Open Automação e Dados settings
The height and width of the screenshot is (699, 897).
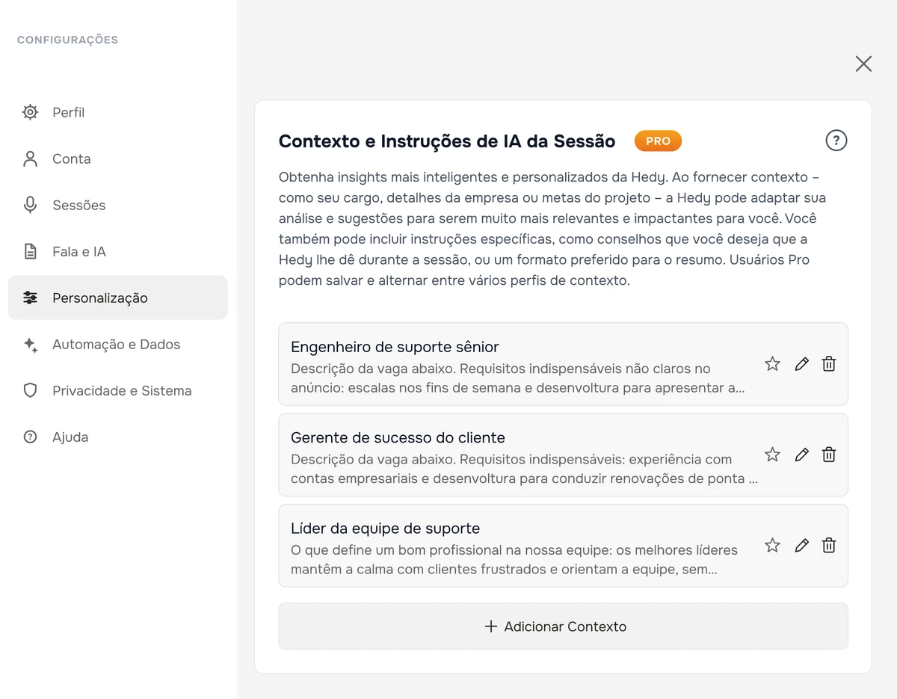click(x=118, y=344)
